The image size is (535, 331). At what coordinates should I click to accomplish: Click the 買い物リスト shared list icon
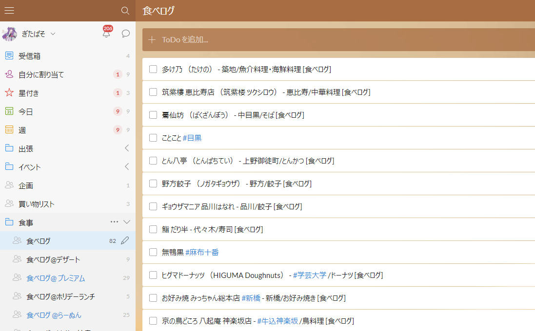point(9,203)
